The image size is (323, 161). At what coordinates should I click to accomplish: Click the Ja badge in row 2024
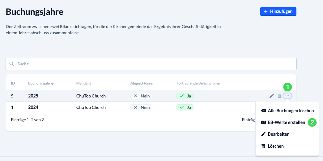(x=185, y=107)
